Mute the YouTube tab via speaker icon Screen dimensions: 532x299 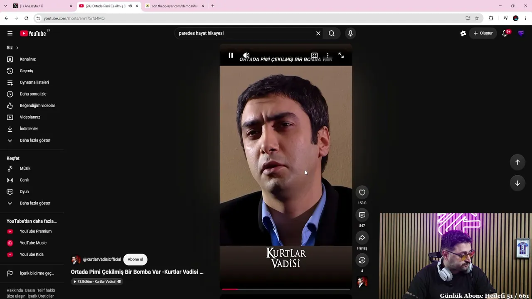pyautogui.click(x=130, y=6)
